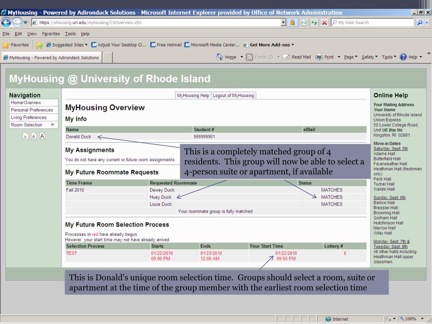This screenshot has width=432, height=324.
Task: Open the Free Hotmail favorite
Action: click(166, 45)
